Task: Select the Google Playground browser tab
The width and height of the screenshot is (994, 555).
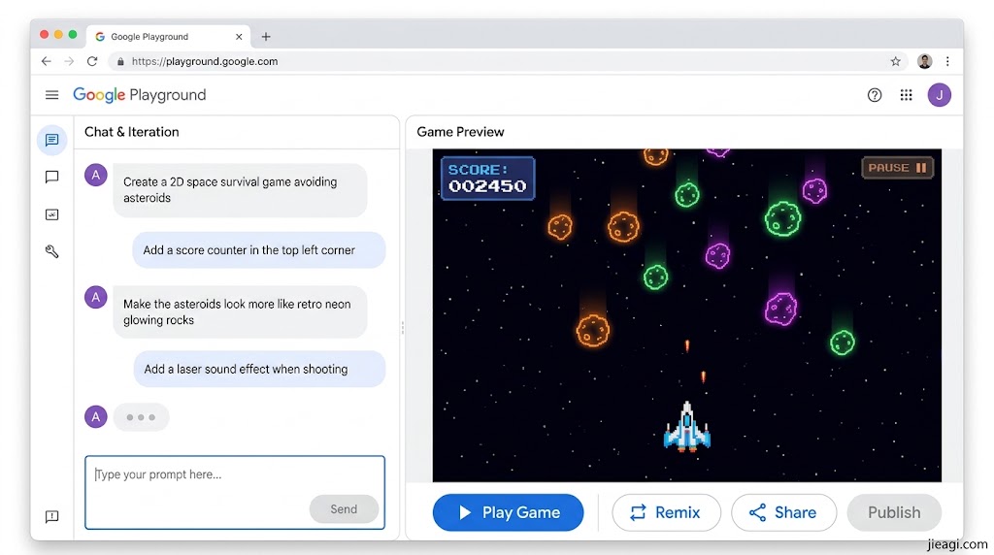Action: [168, 37]
